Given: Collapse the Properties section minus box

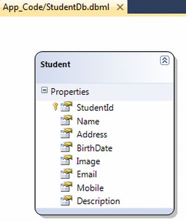Looking at the screenshot, I should [x=44, y=90].
